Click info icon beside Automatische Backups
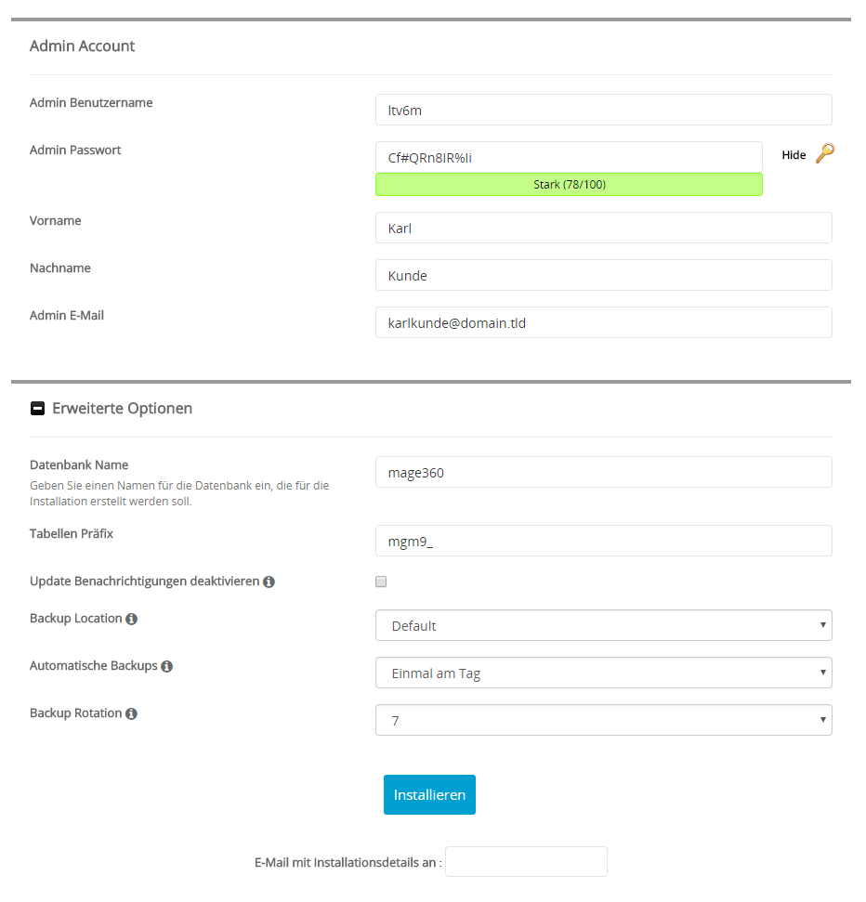Image resolution: width=866 pixels, height=902 pixels. click(x=167, y=666)
